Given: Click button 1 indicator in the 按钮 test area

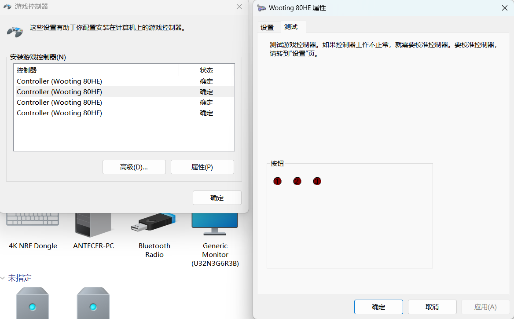Looking at the screenshot, I should 277,181.
